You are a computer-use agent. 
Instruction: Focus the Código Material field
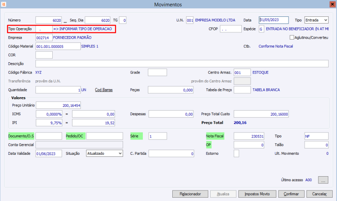[x=58, y=46]
